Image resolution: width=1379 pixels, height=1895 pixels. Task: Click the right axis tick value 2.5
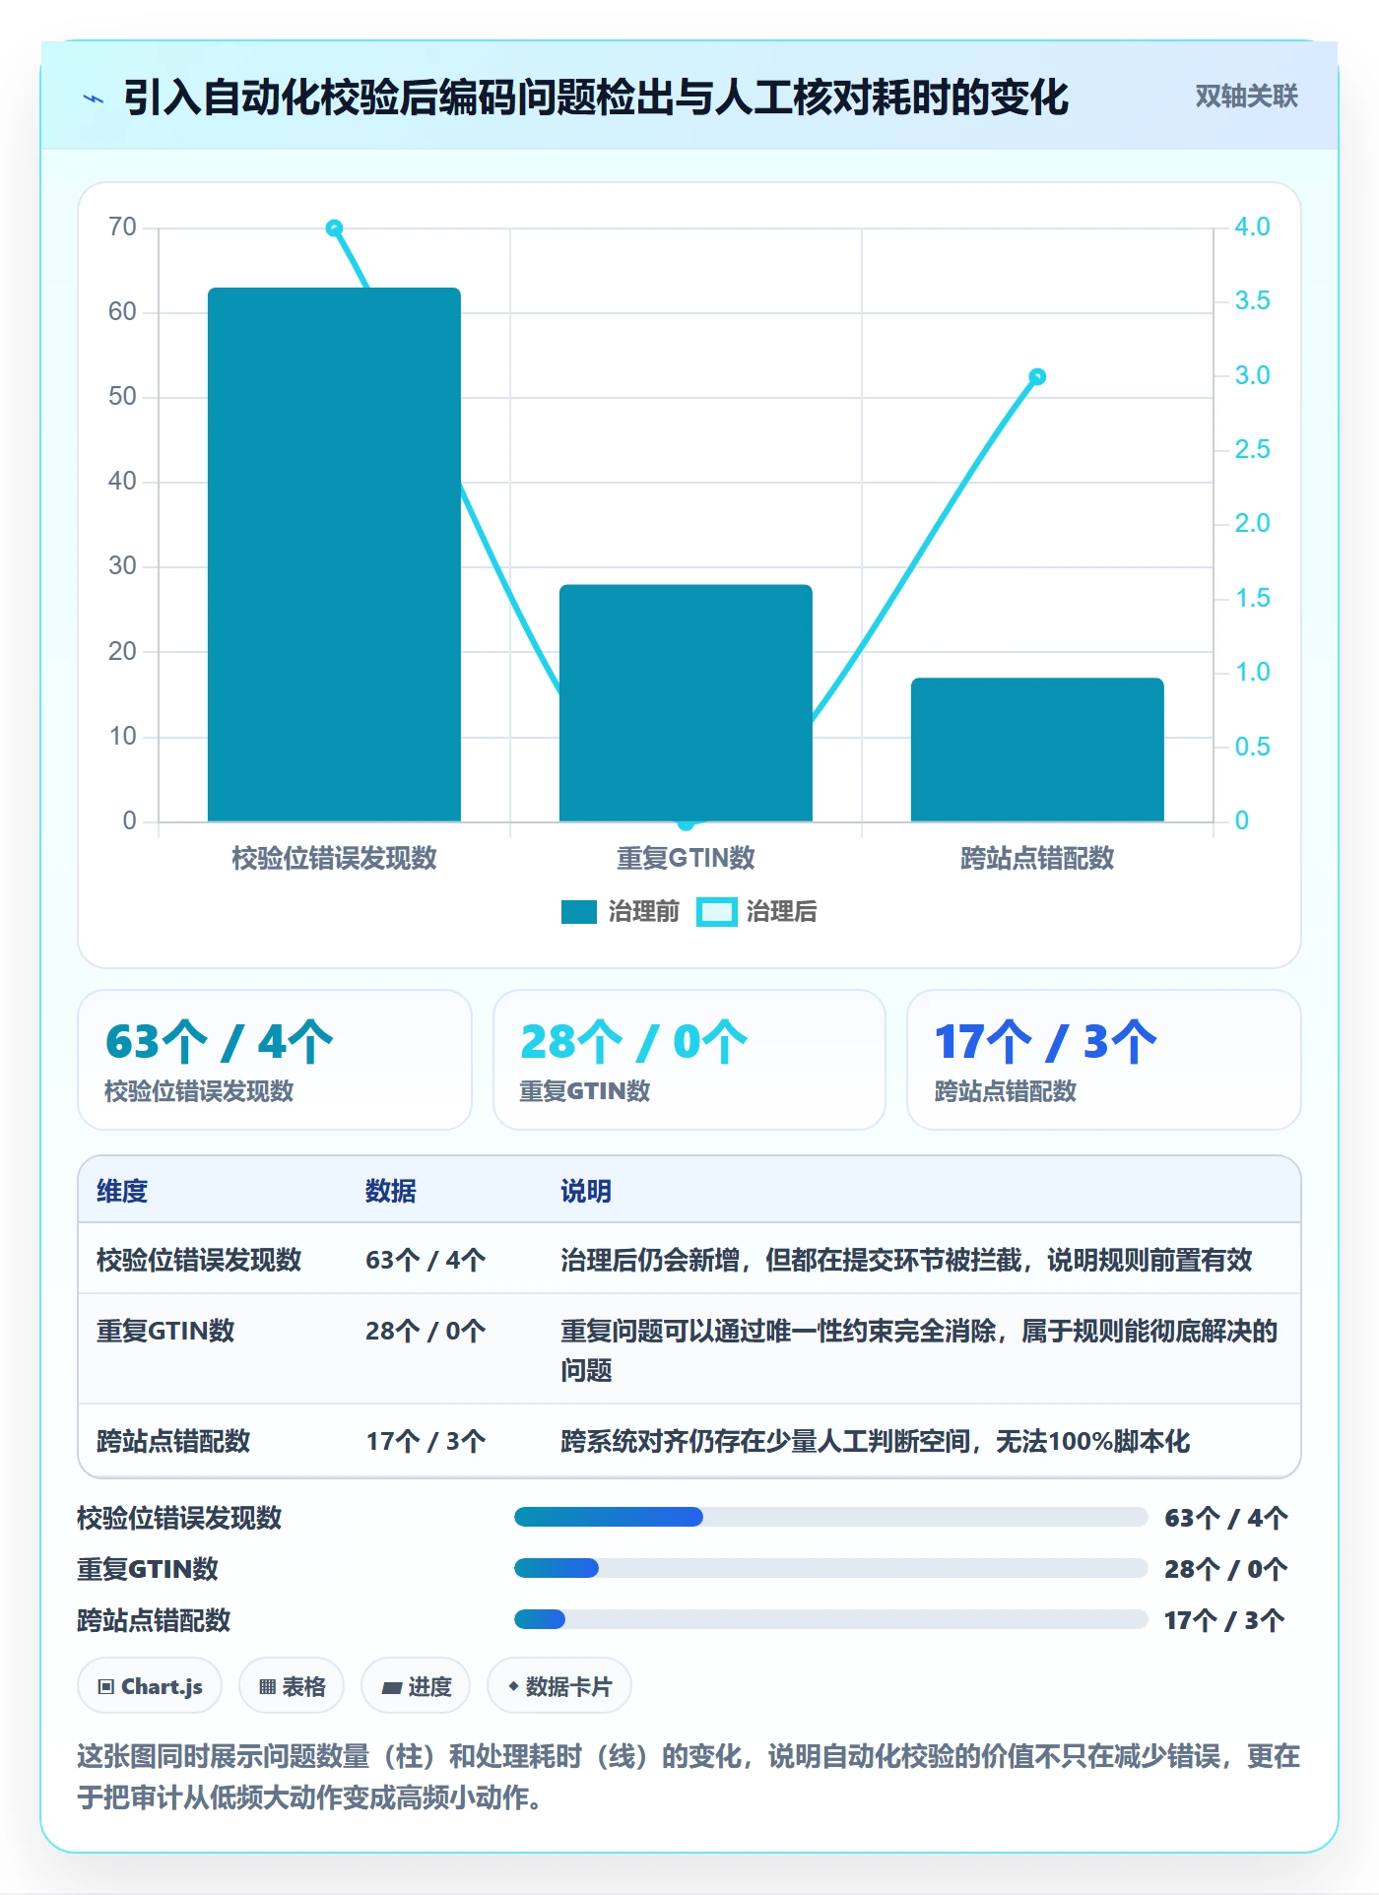(1253, 450)
